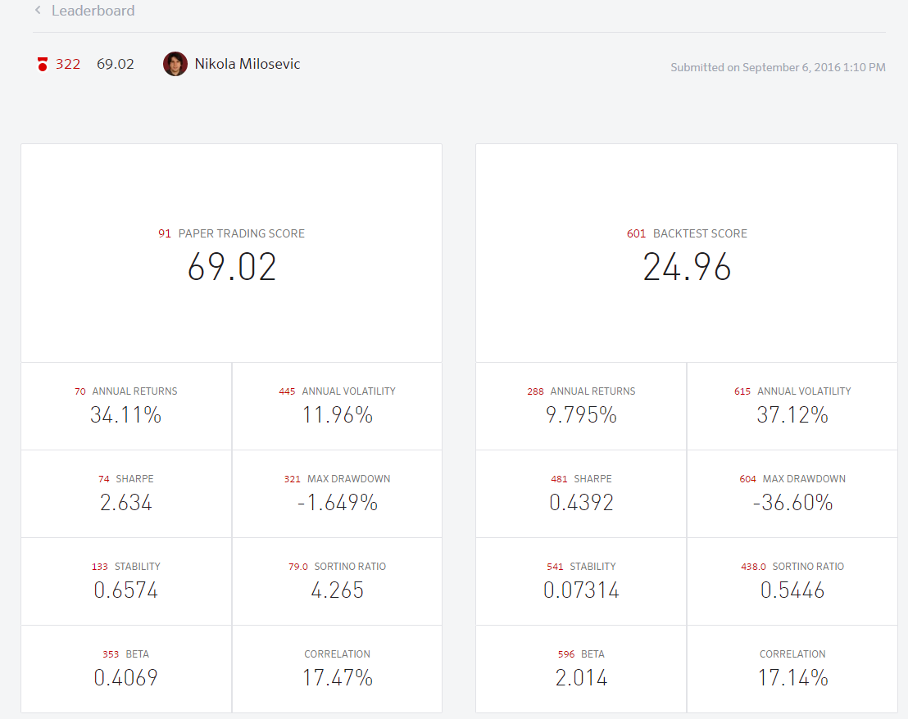
Task: Click the Nikola Milosevic name link
Action: [x=247, y=64]
